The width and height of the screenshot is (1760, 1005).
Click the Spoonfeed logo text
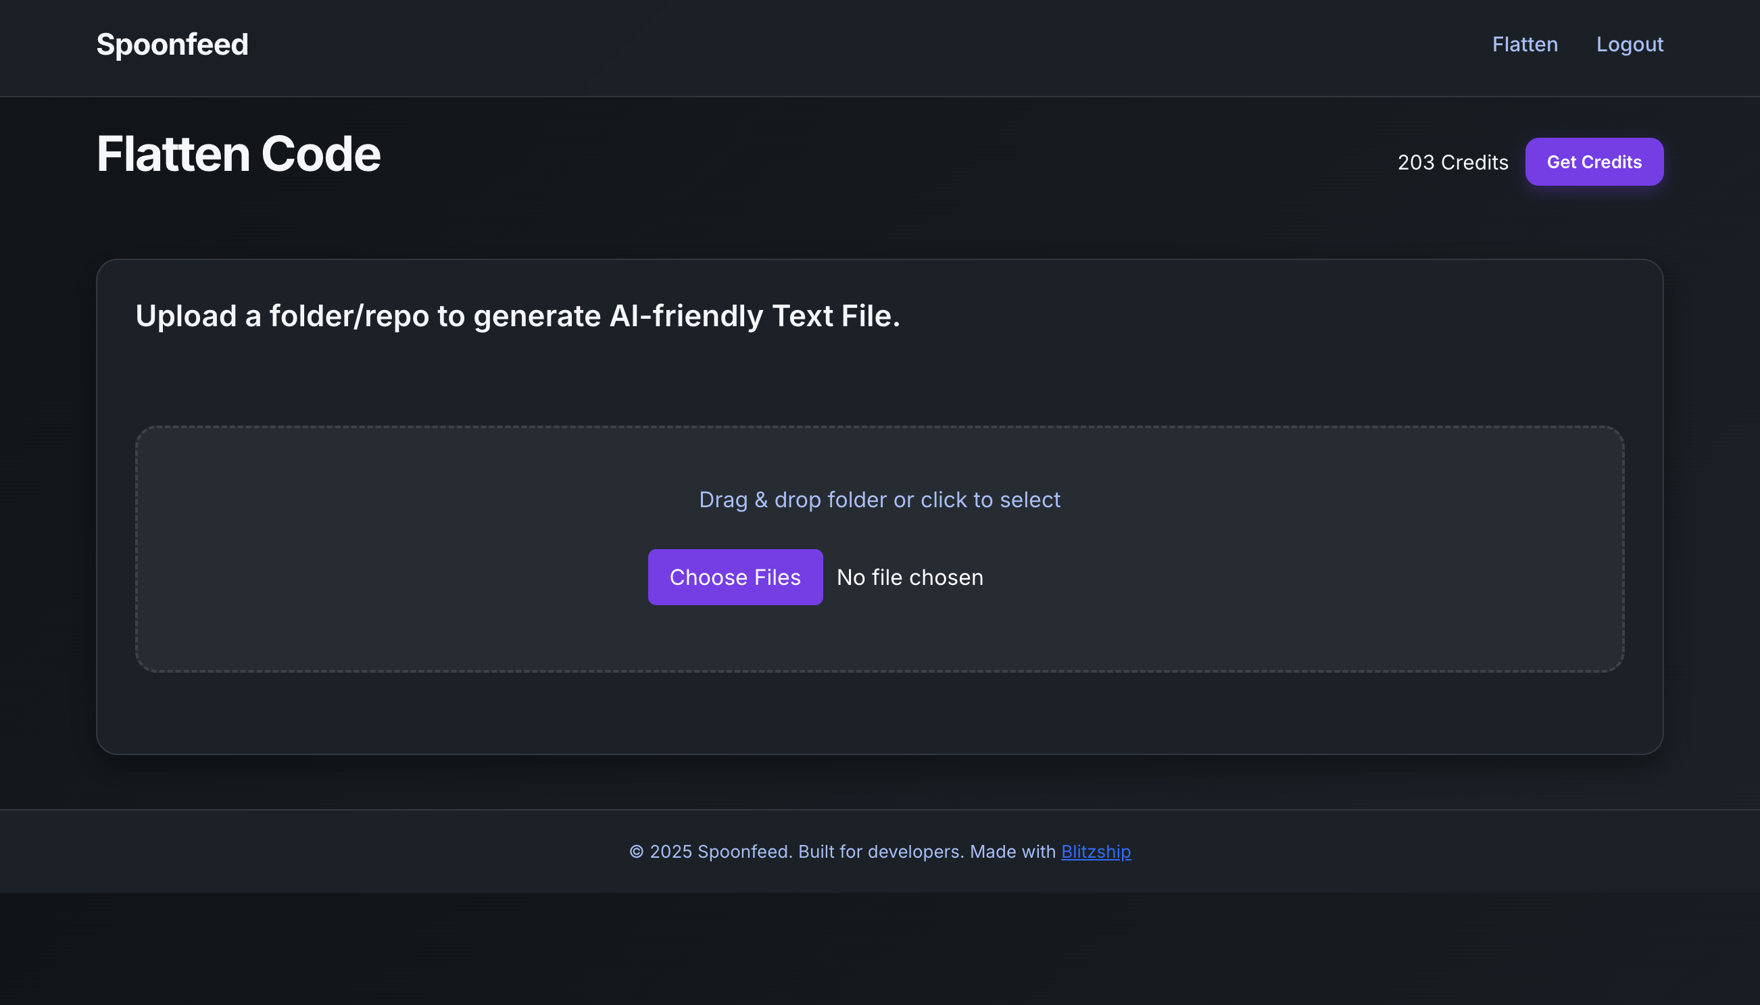click(x=172, y=45)
